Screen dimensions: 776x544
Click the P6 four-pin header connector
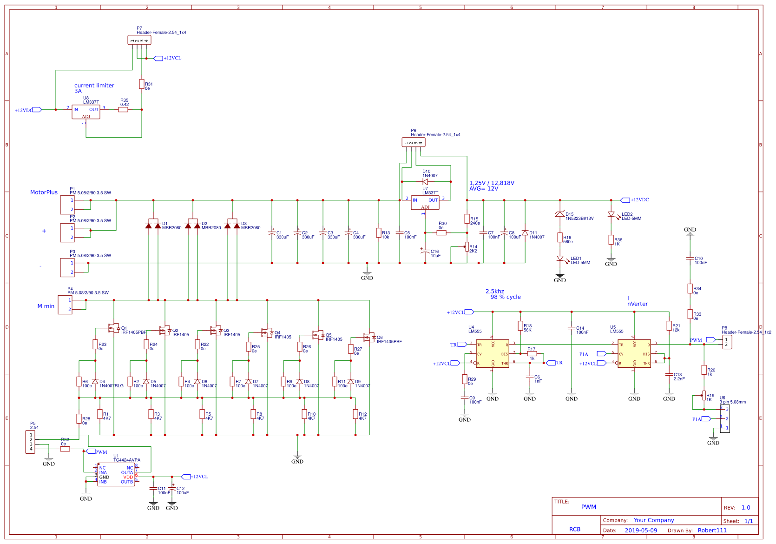pos(413,142)
